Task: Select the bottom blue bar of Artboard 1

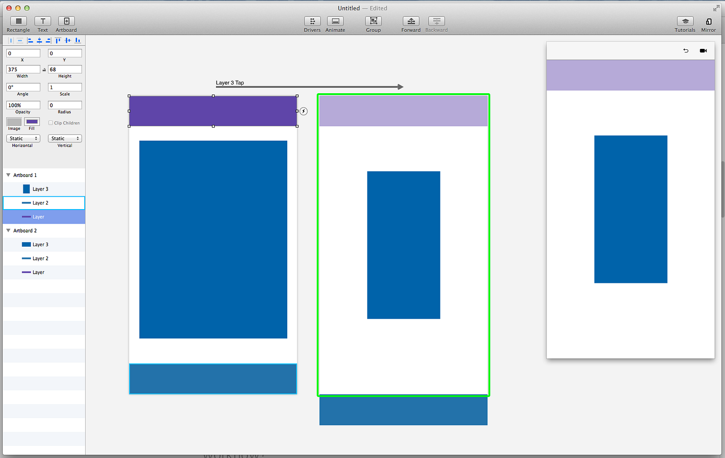Action: pos(213,379)
